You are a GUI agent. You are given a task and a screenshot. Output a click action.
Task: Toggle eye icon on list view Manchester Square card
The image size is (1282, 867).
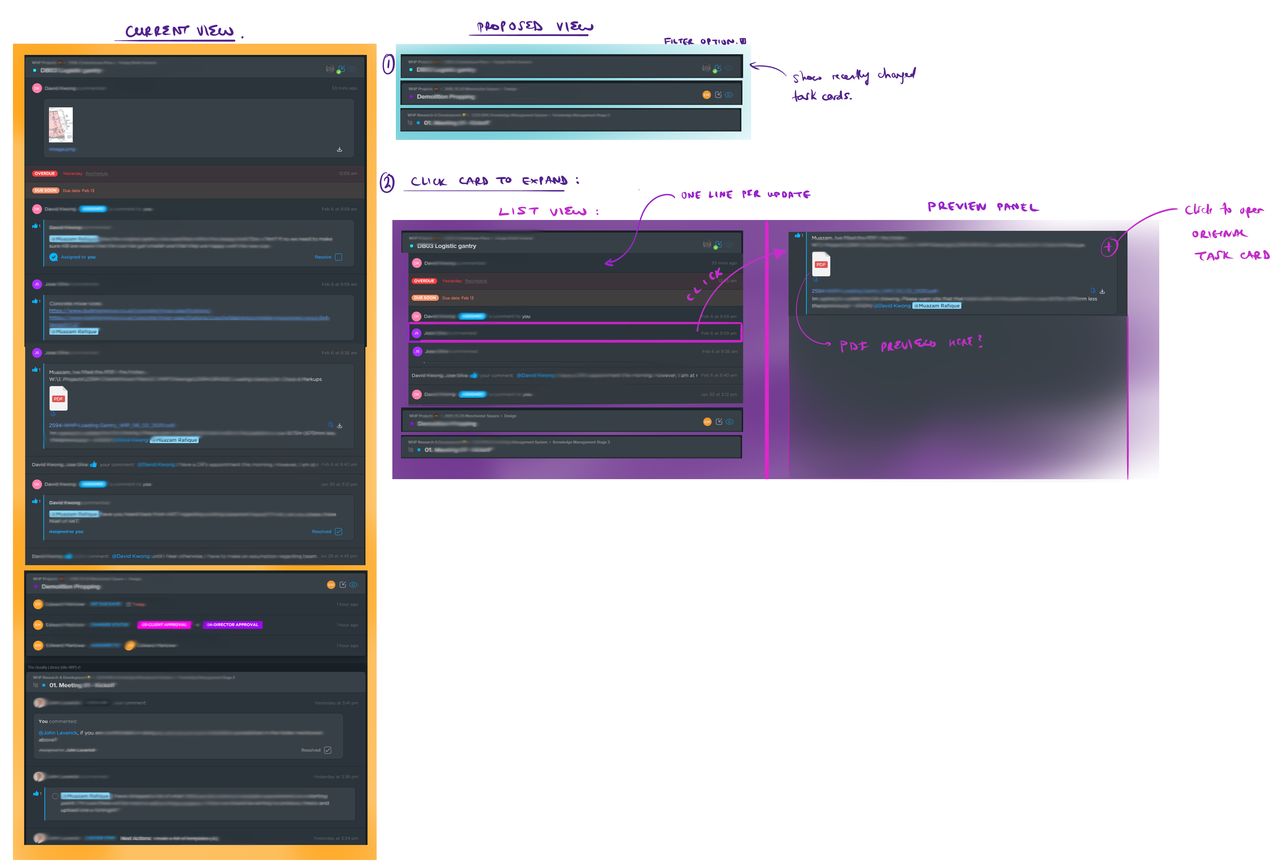729,422
